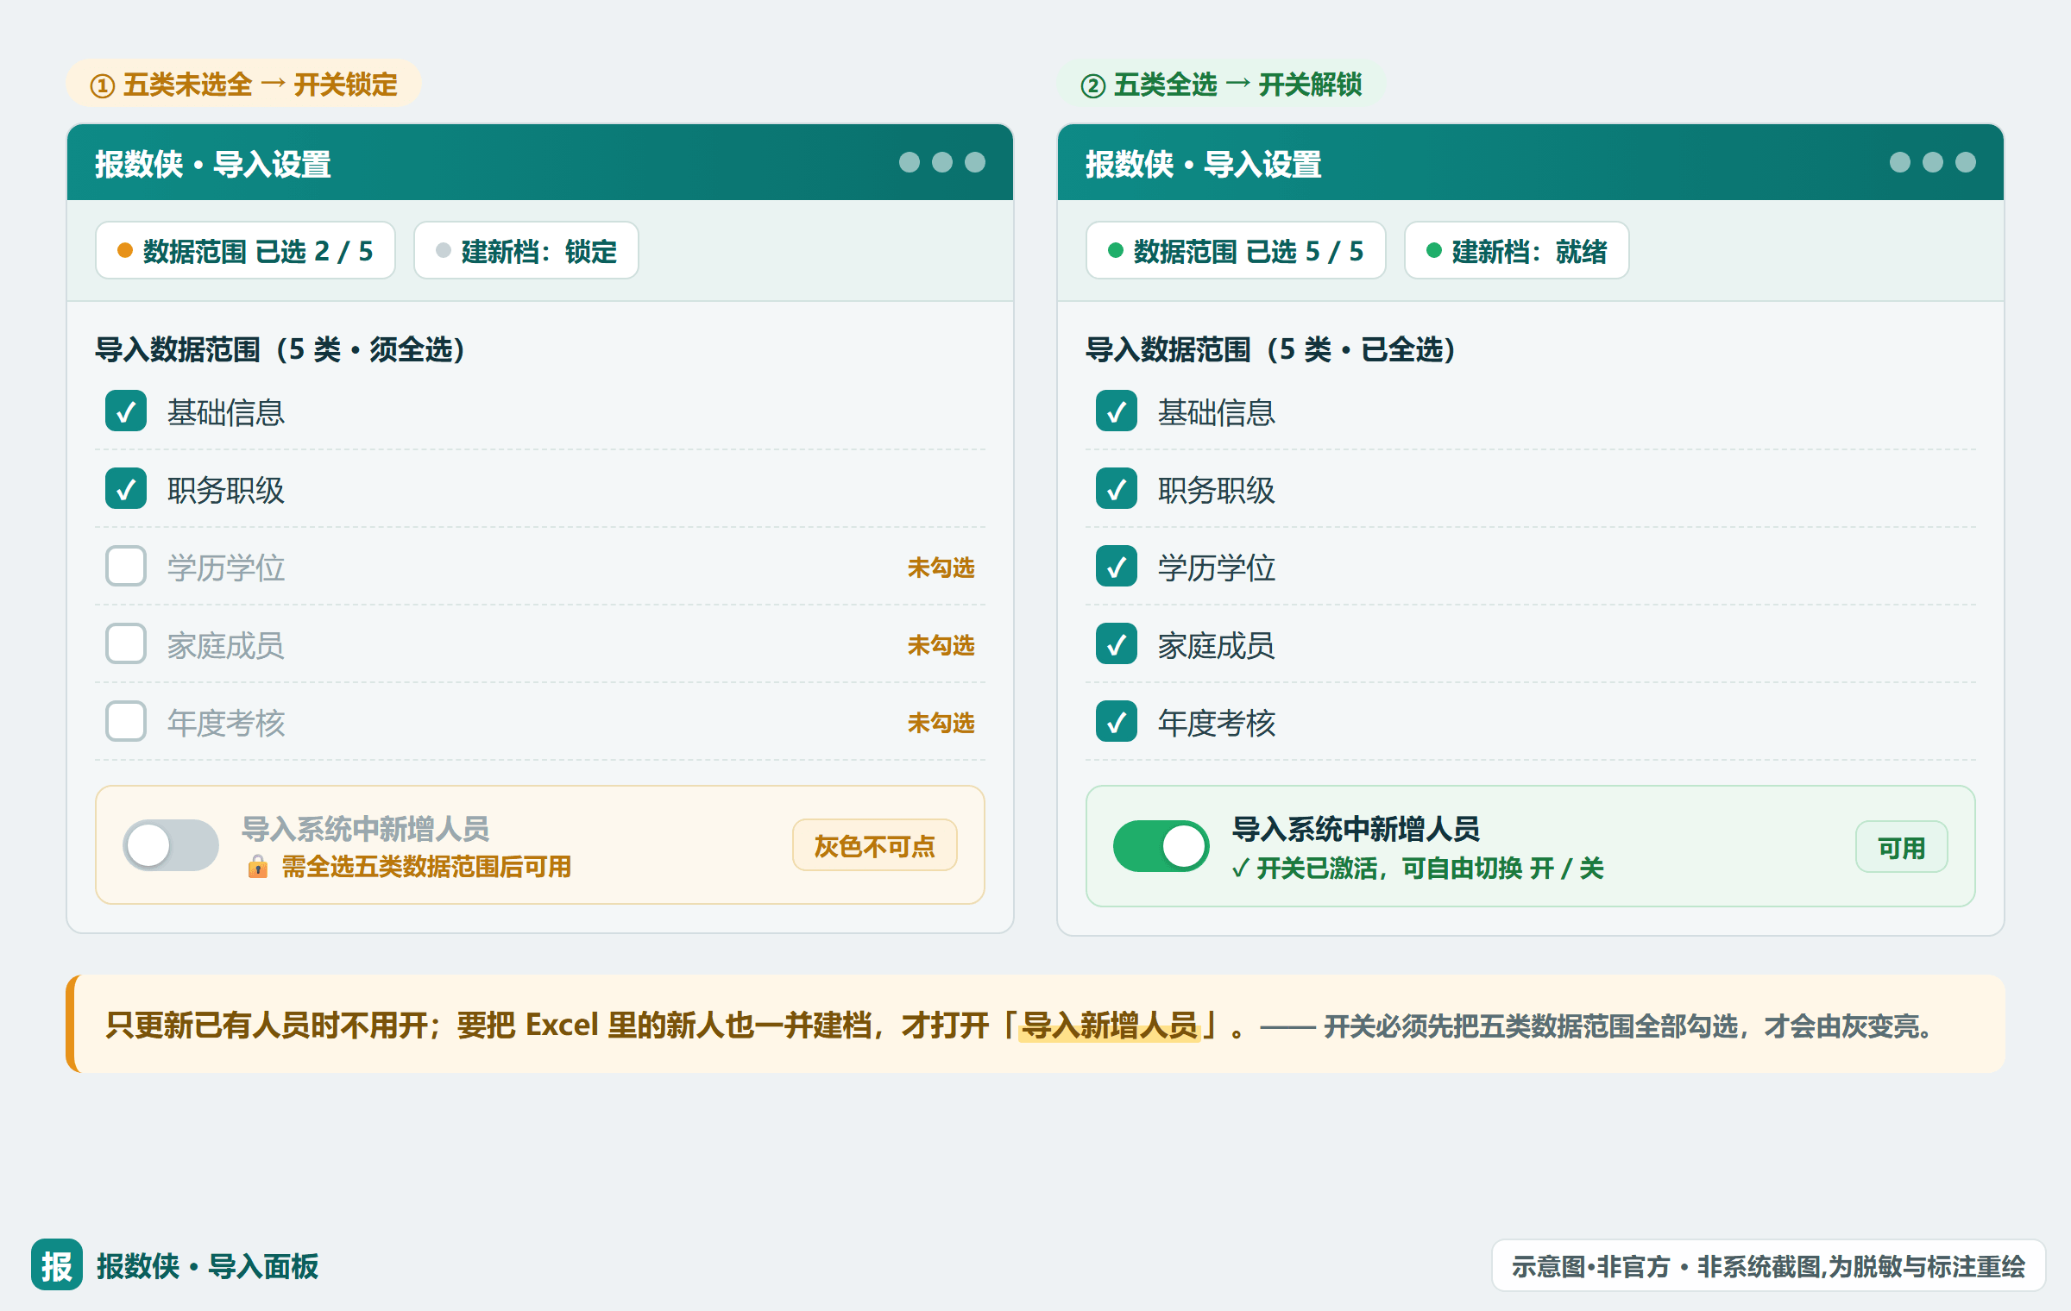This screenshot has width=2071, height=1311.
Task: Click the 数据范围 已选 2 / 5 chip
Action: 246,250
